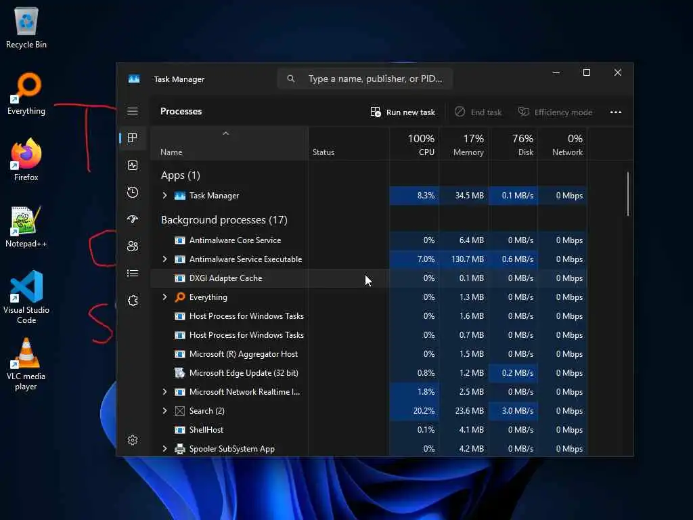
Task: Sort processes by Network column
Action: coord(562,144)
